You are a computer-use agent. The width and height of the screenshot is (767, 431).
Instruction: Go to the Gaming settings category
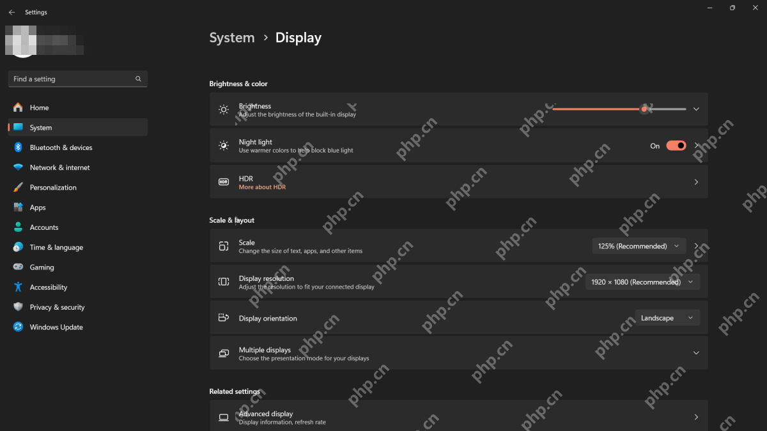(x=77, y=267)
